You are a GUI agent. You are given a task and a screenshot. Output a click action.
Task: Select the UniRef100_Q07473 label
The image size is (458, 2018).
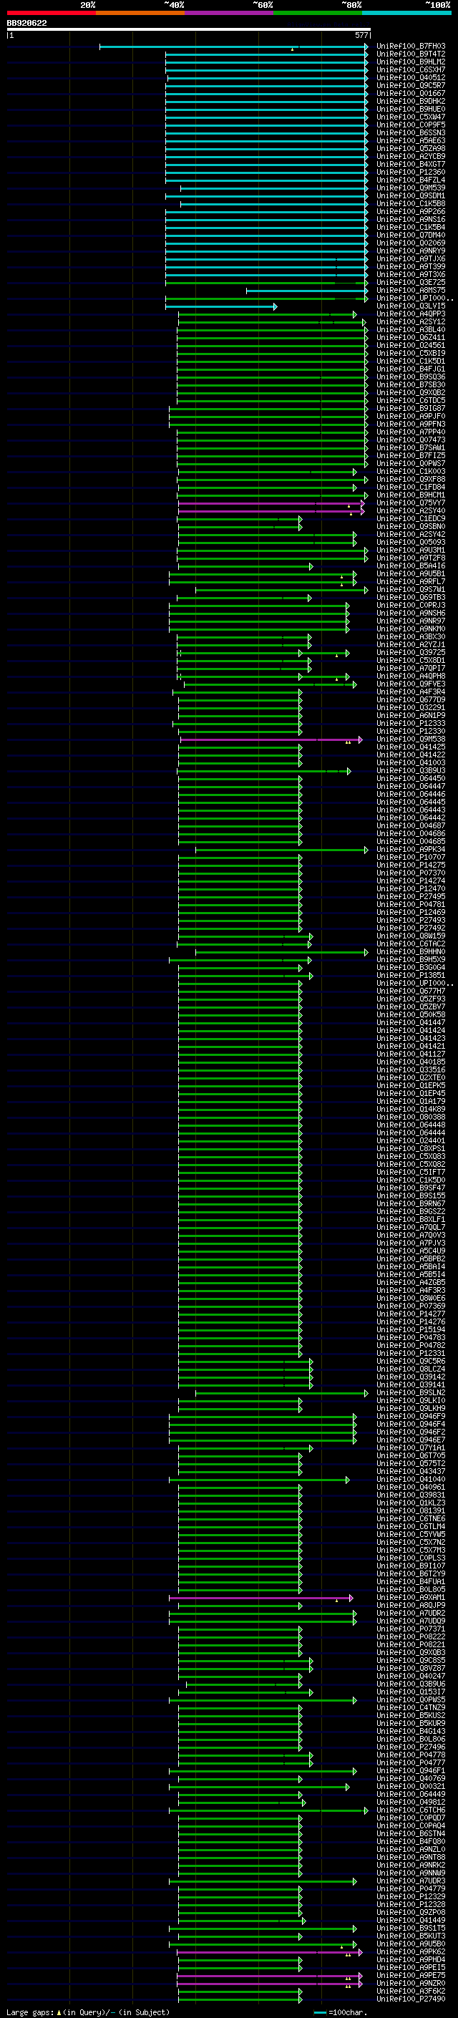pos(411,440)
